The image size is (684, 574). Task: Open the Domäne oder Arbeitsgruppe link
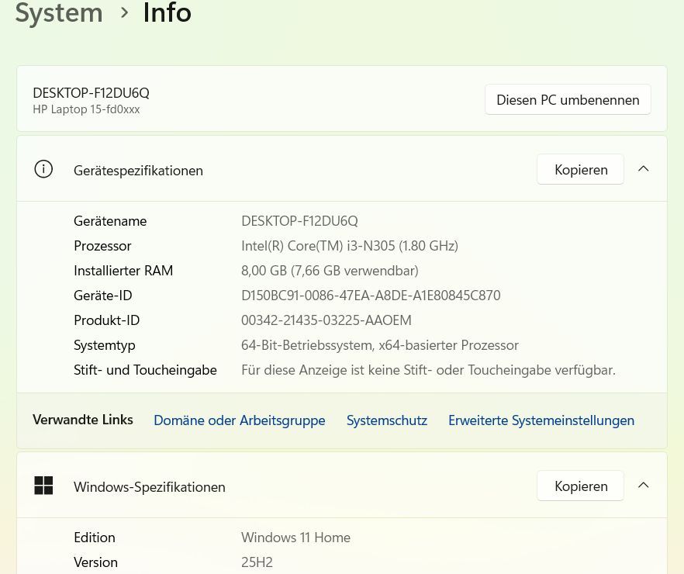click(239, 420)
